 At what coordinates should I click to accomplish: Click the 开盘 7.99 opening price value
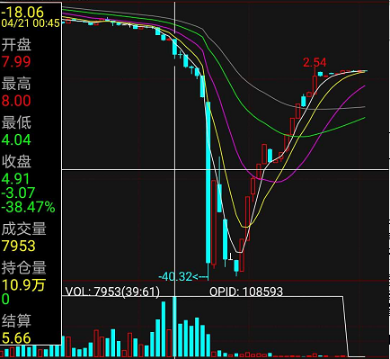pos(16,62)
